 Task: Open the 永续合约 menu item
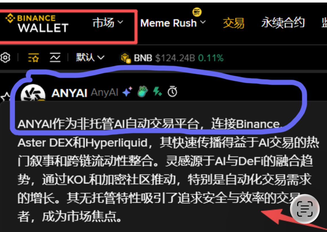tap(283, 23)
